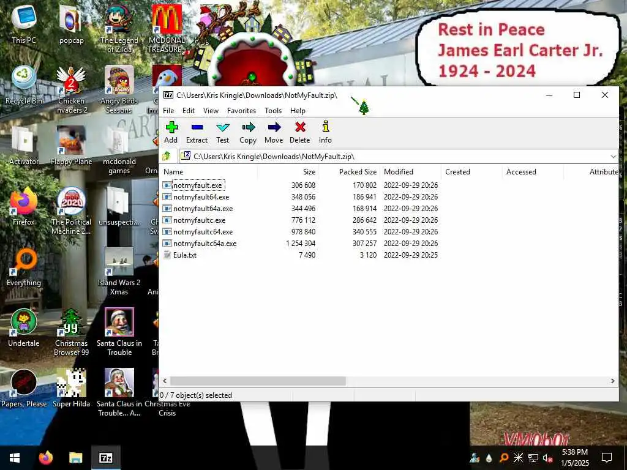
Task: Select Chicken Invaders 2 shortcut
Action: (x=71, y=89)
